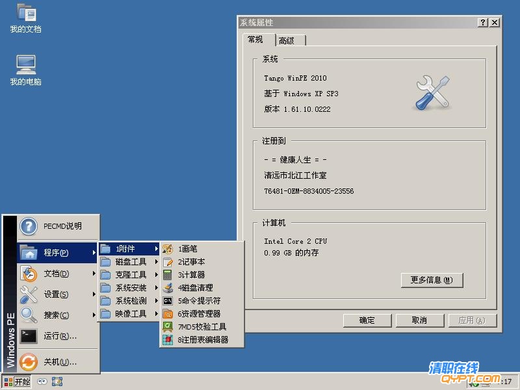Viewport: 520px width, 390px height.
Task: Open the 1附件 menu entry
Action: click(129, 249)
